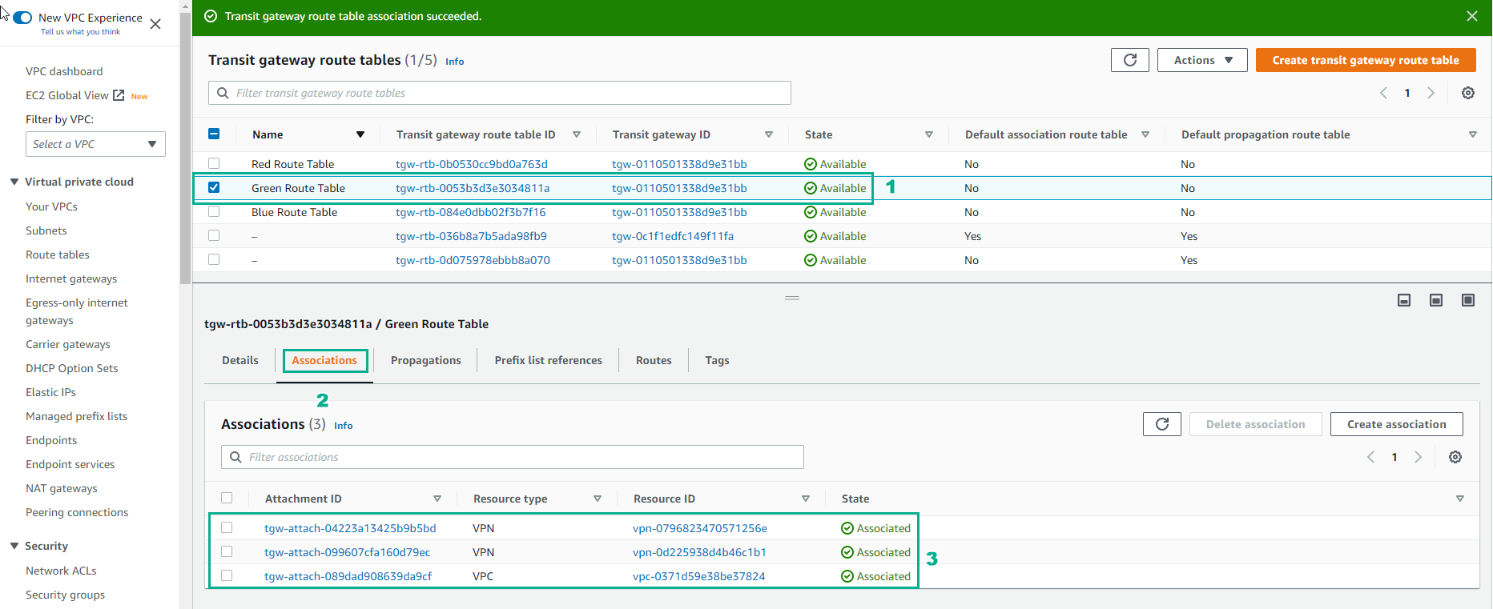Set detail pane to half-height icon
Screen dimensions: 1493x609
(1436, 300)
